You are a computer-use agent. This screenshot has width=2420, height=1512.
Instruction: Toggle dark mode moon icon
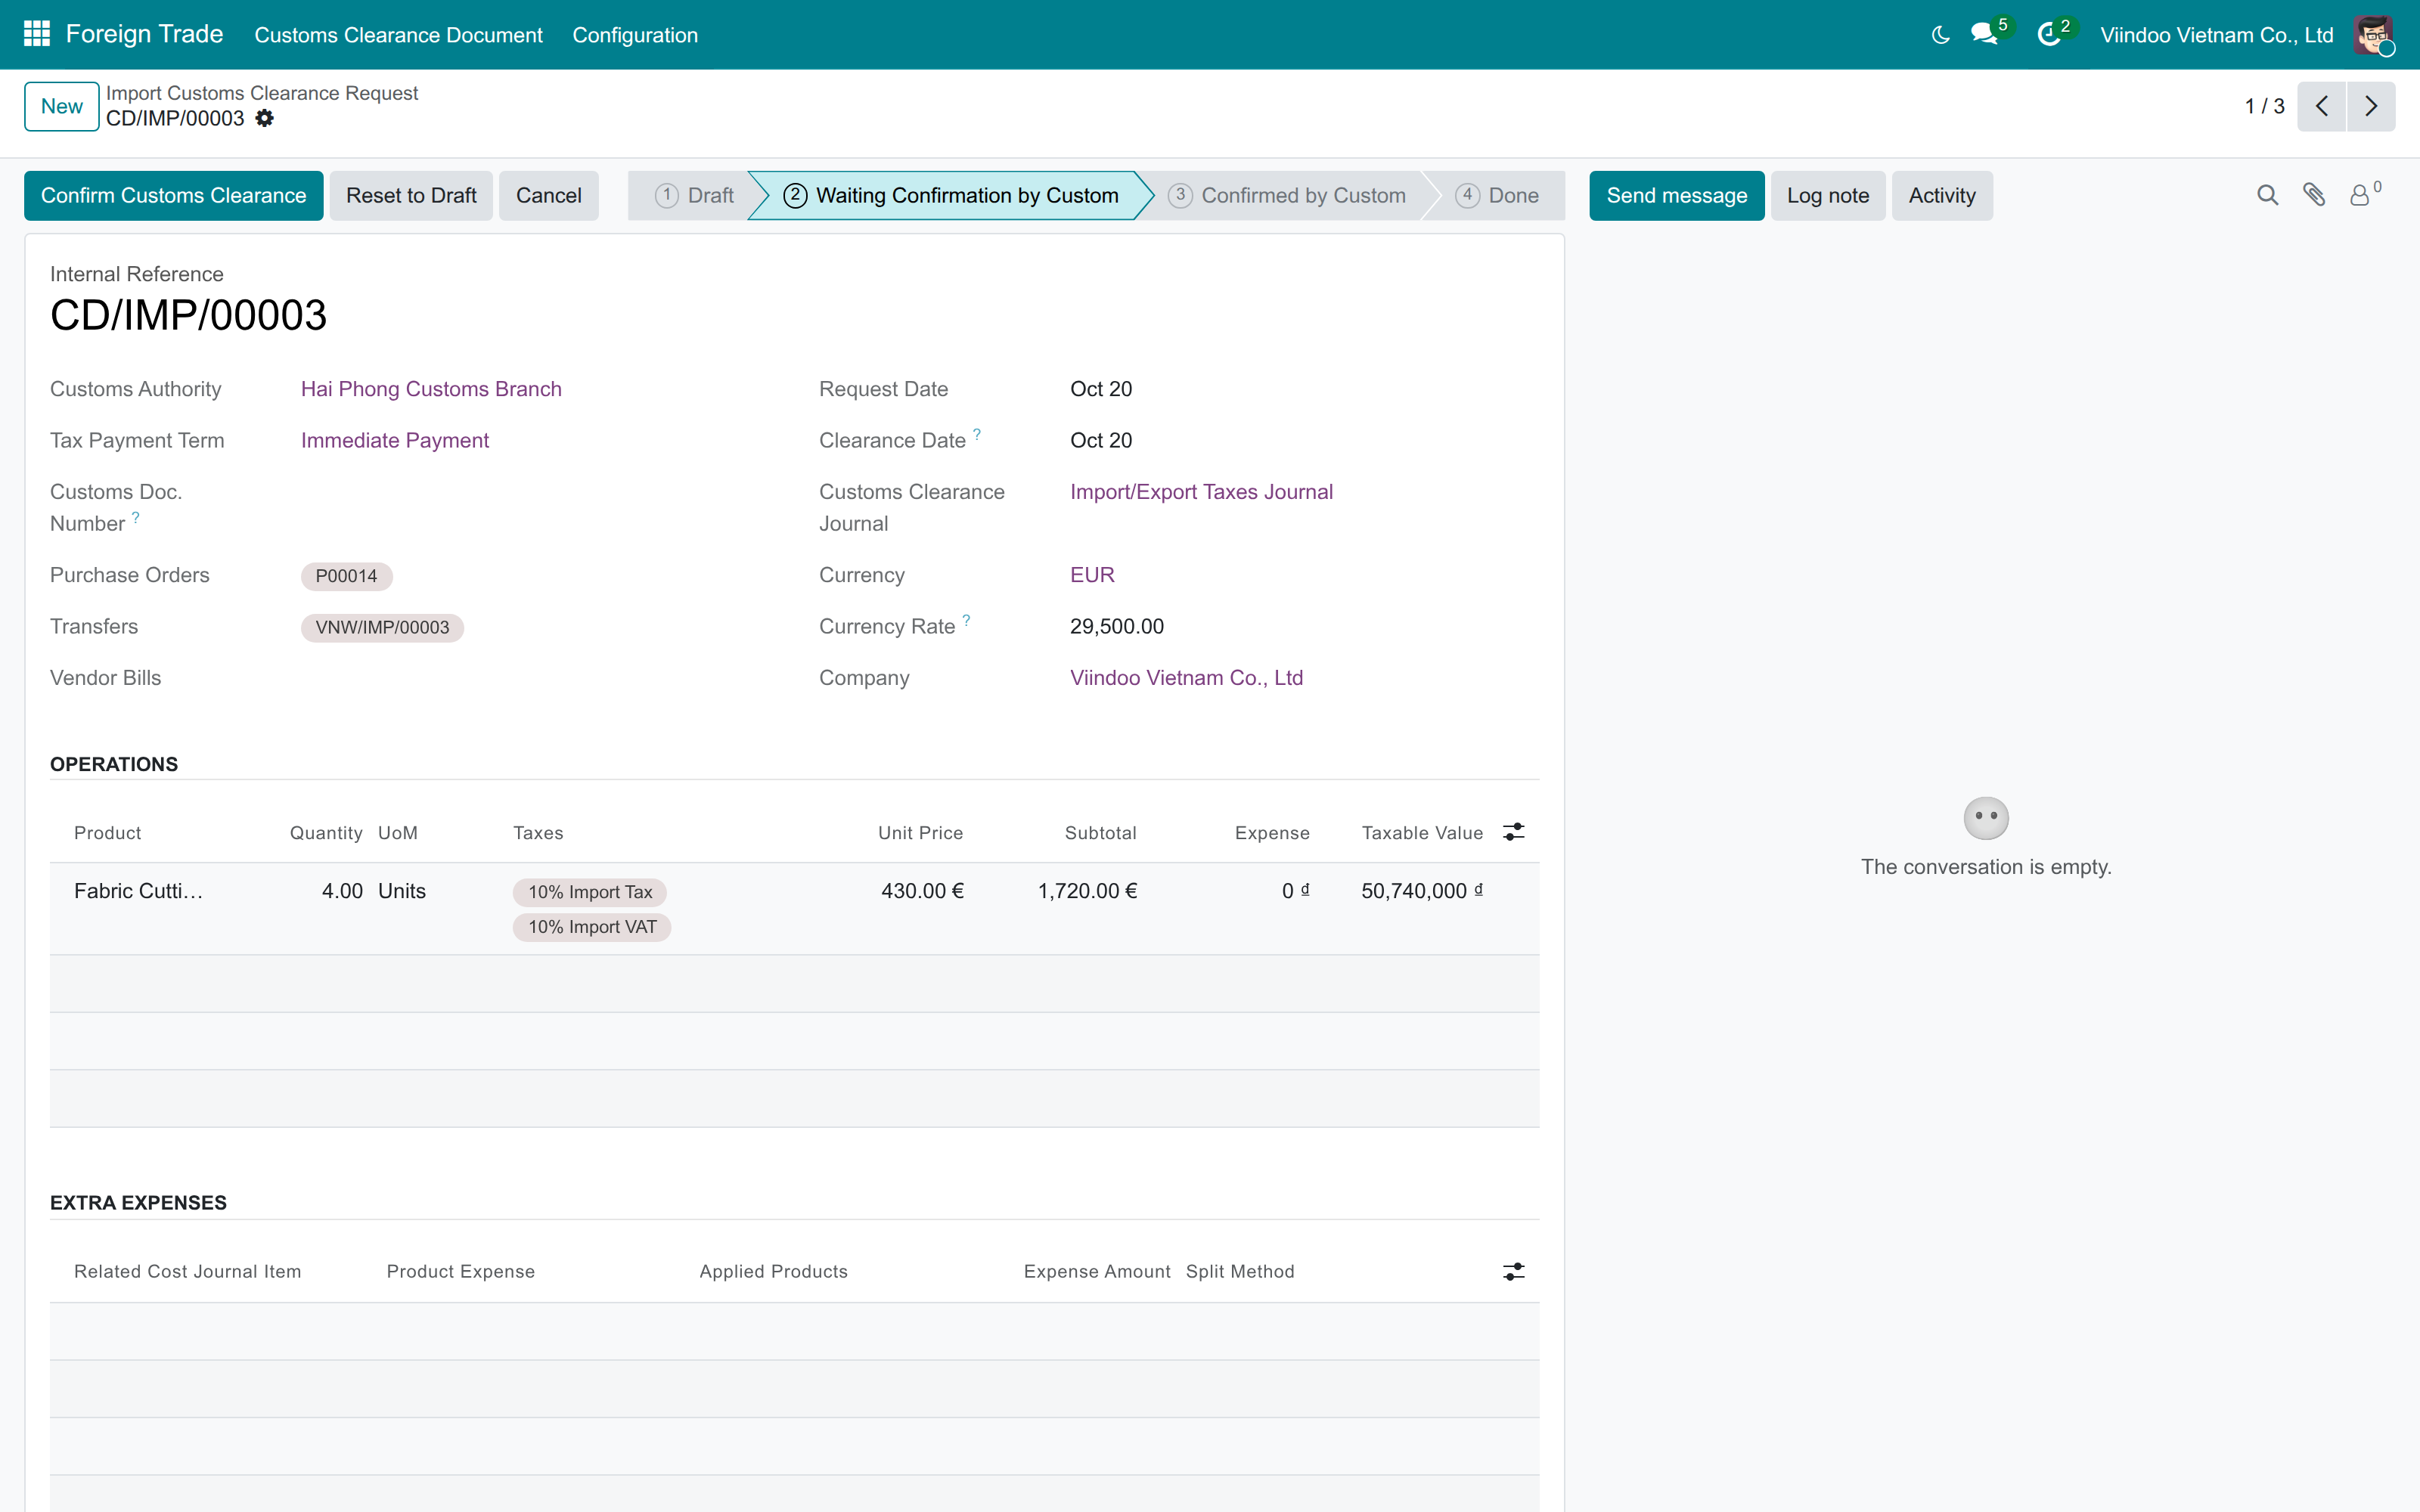(1940, 35)
